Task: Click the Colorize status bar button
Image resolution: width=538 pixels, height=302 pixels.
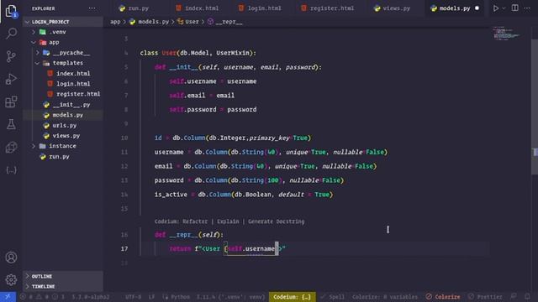Action: pos(443,297)
